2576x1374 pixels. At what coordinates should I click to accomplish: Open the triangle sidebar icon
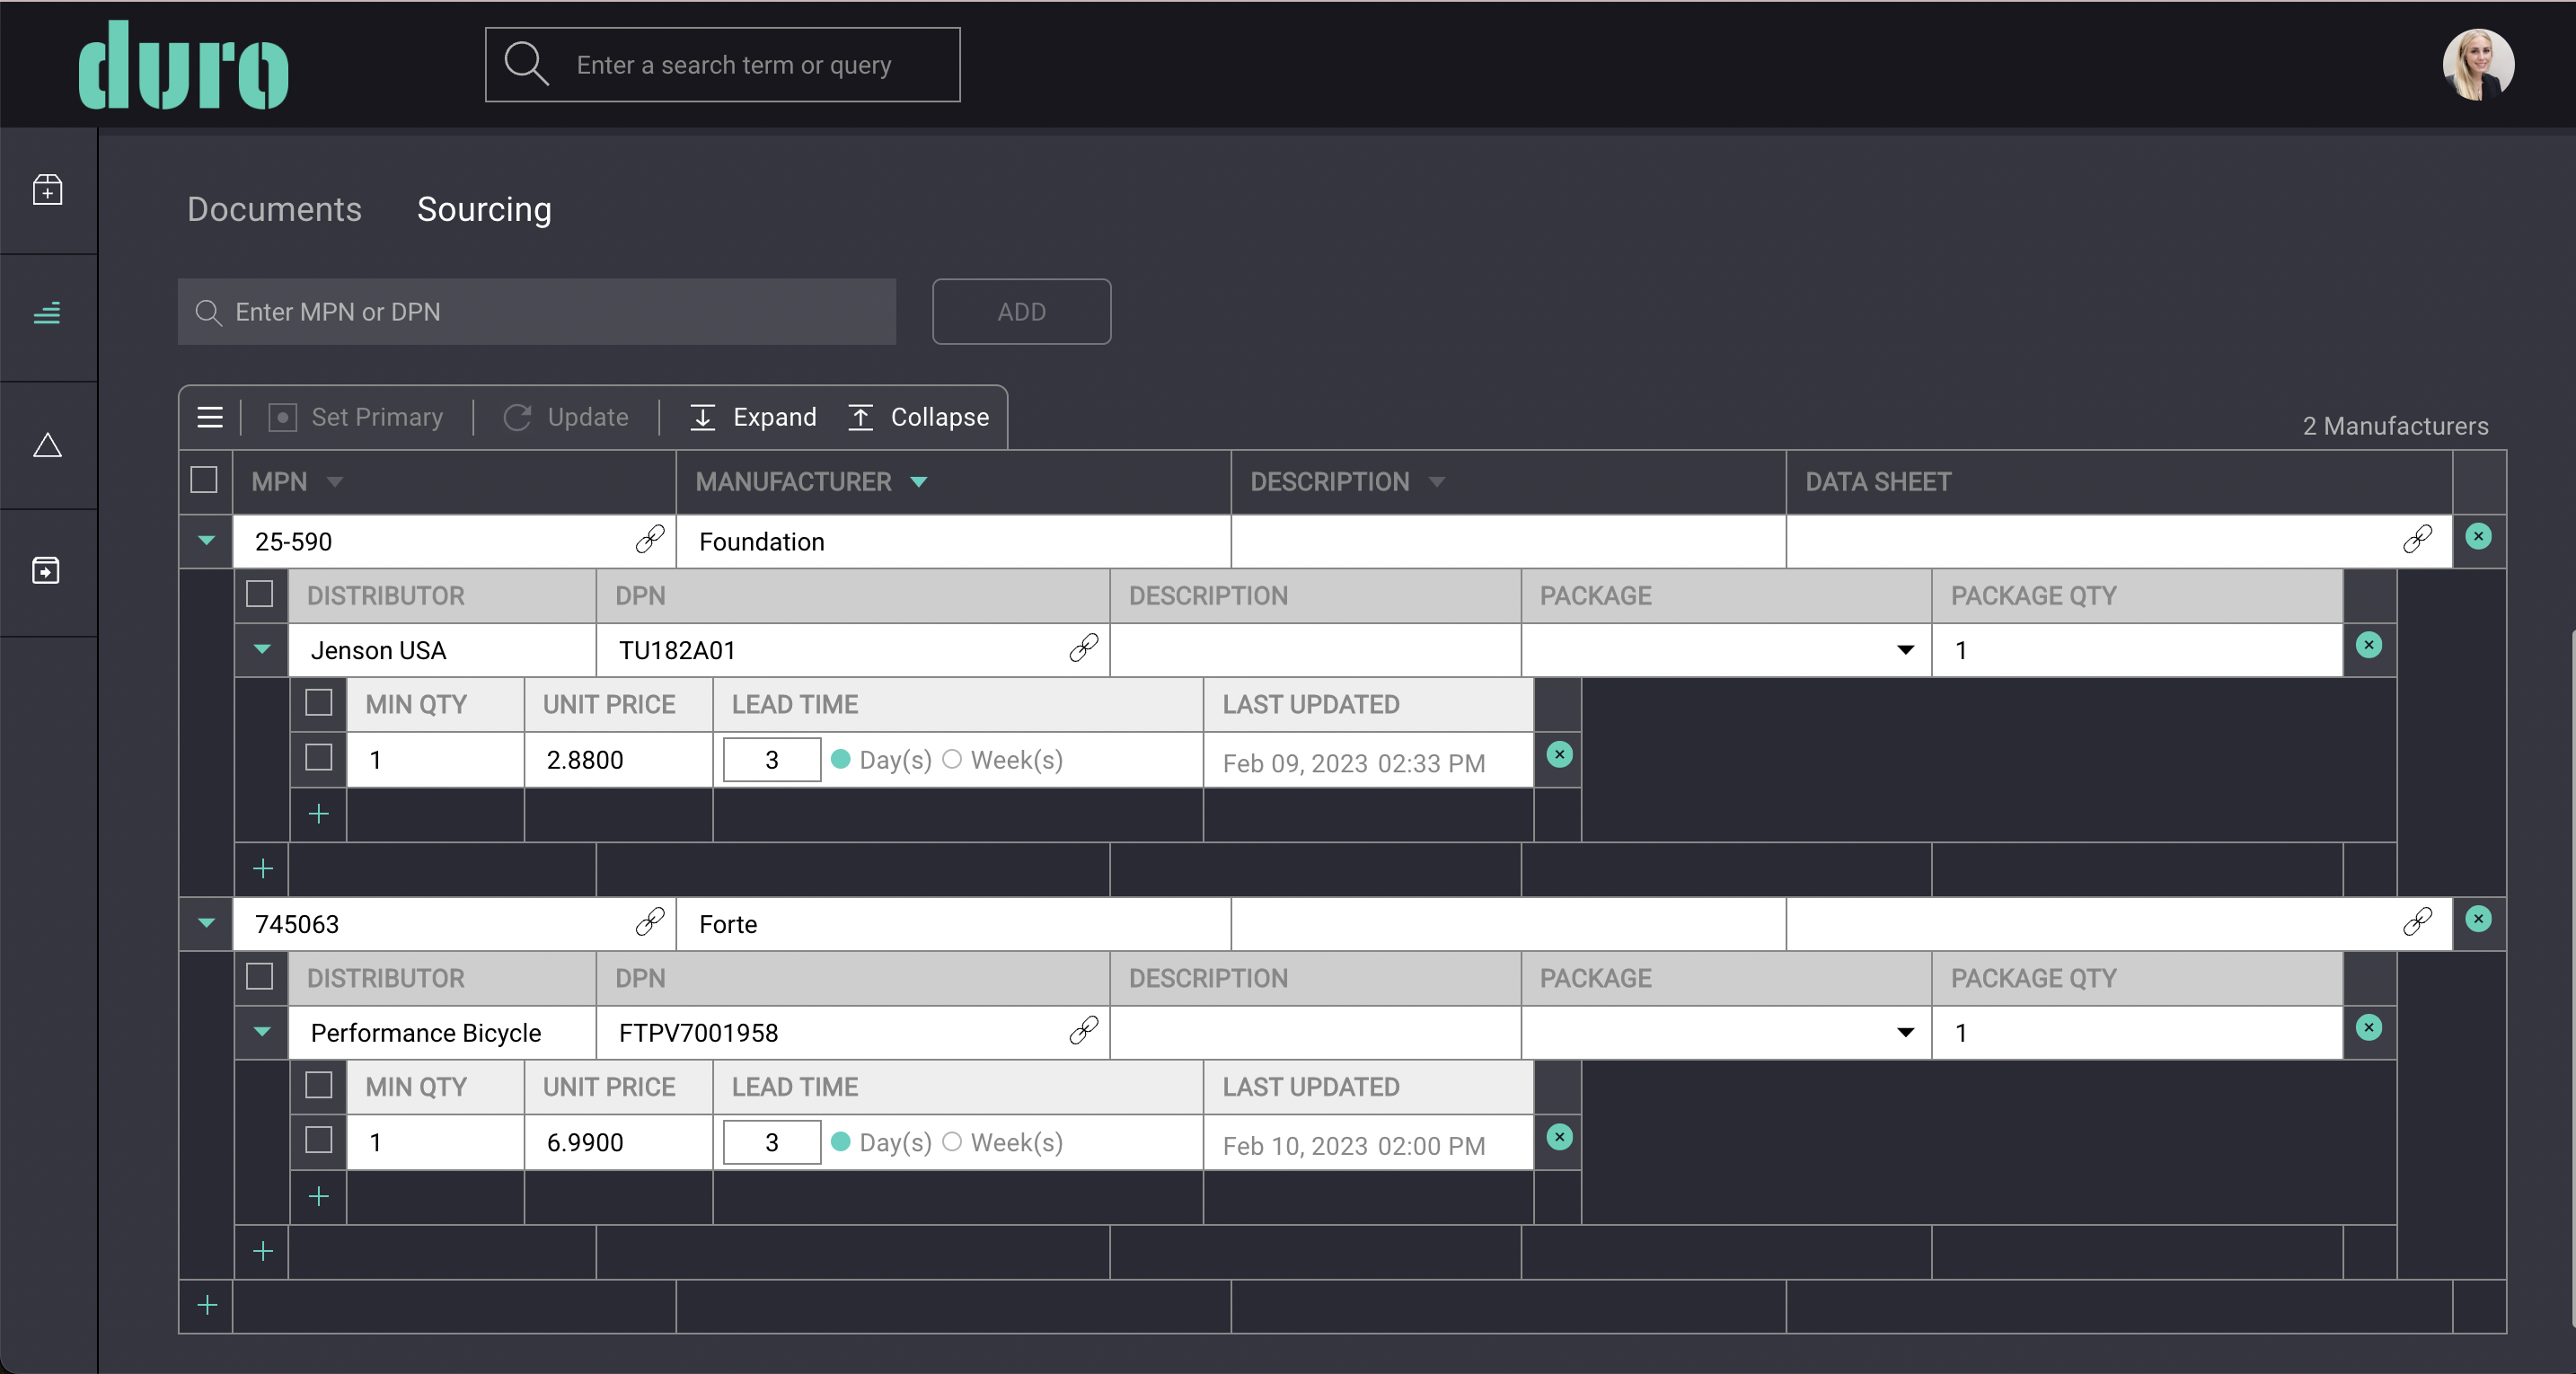point(47,445)
